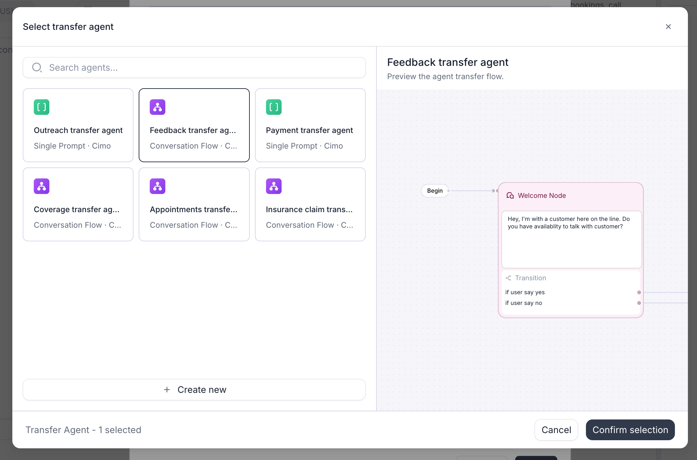Click the Transition label
This screenshot has height=460, width=697.
point(530,278)
